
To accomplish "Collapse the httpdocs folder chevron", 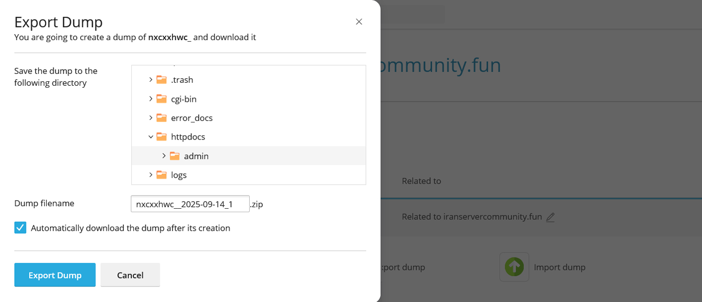I will pos(150,137).
